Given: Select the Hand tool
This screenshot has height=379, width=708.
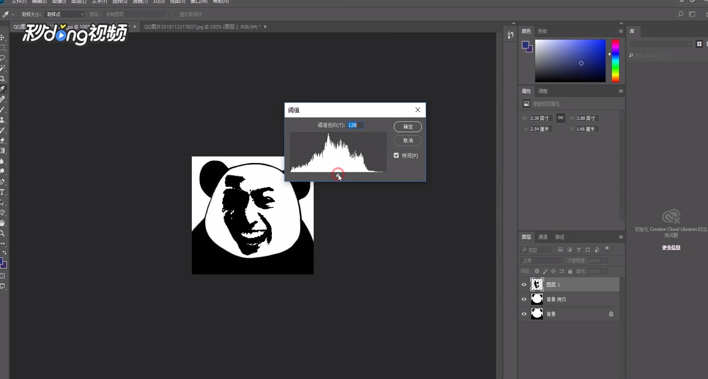Looking at the screenshot, I should pyautogui.click(x=2, y=223).
